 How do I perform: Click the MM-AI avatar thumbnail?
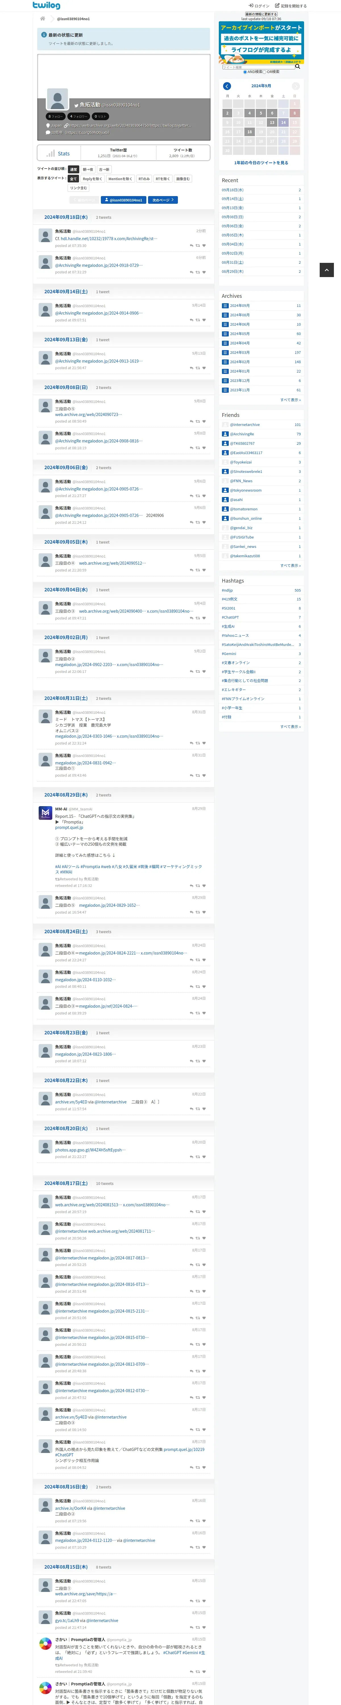pos(46,813)
